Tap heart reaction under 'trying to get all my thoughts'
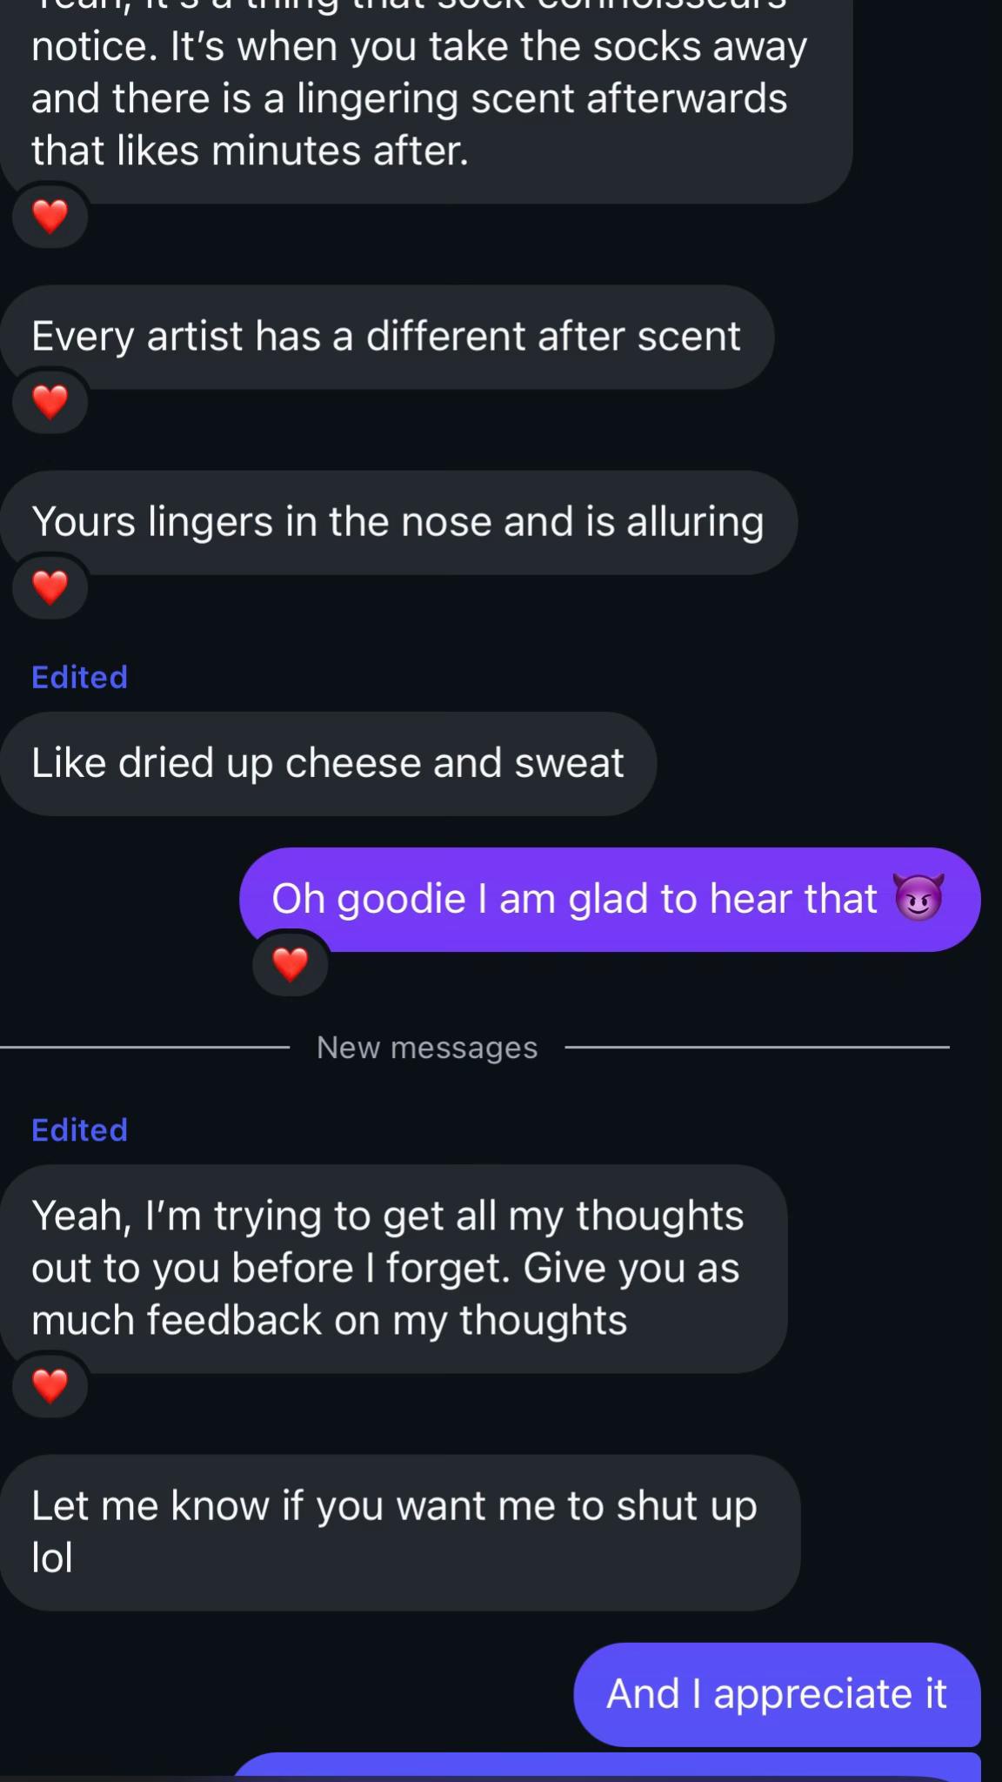The image size is (1002, 1782). coord(50,1385)
